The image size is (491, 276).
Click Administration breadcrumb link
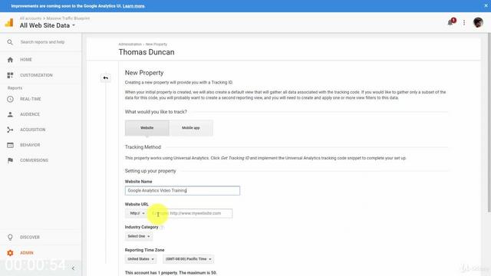coord(130,44)
